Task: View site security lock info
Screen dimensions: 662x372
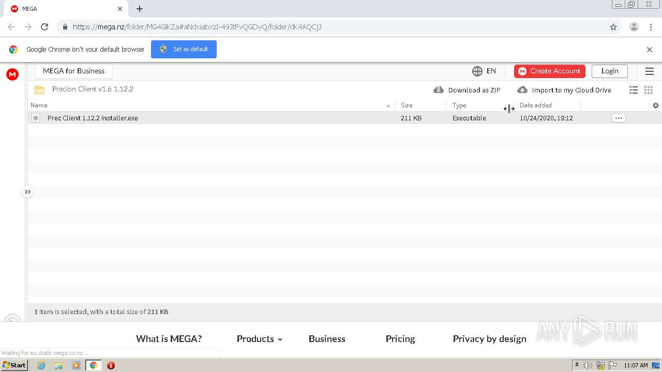Action: point(65,27)
